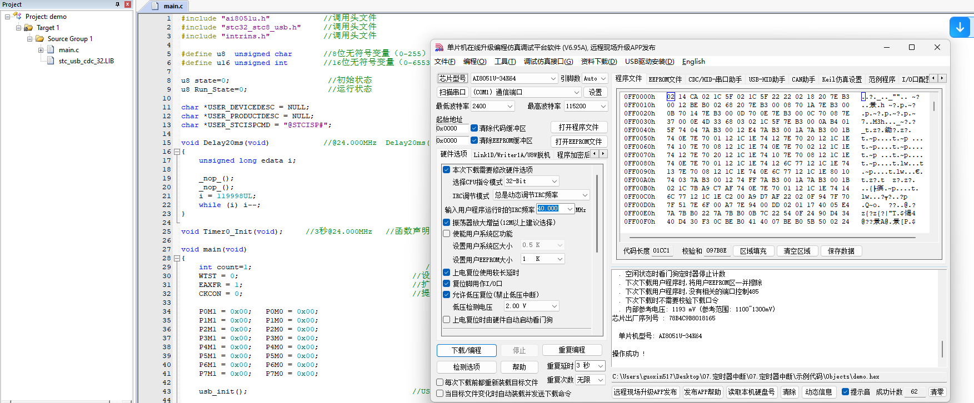Toggle 允许低压复位 checkbox
Image resolution: width=974 pixels, height=403 pixels.
pyautogui.click(x=446, y=295)
